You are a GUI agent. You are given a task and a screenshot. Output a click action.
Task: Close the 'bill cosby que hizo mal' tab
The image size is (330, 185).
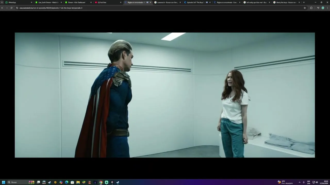[269, 2]
